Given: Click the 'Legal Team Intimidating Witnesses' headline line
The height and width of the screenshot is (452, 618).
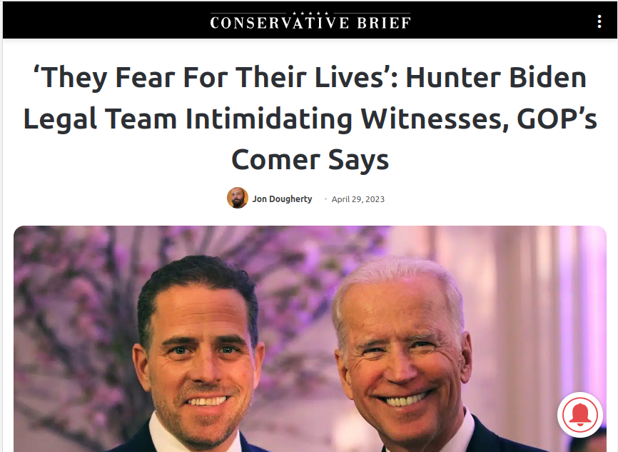Looking at the screenshot, I should 310,119.
